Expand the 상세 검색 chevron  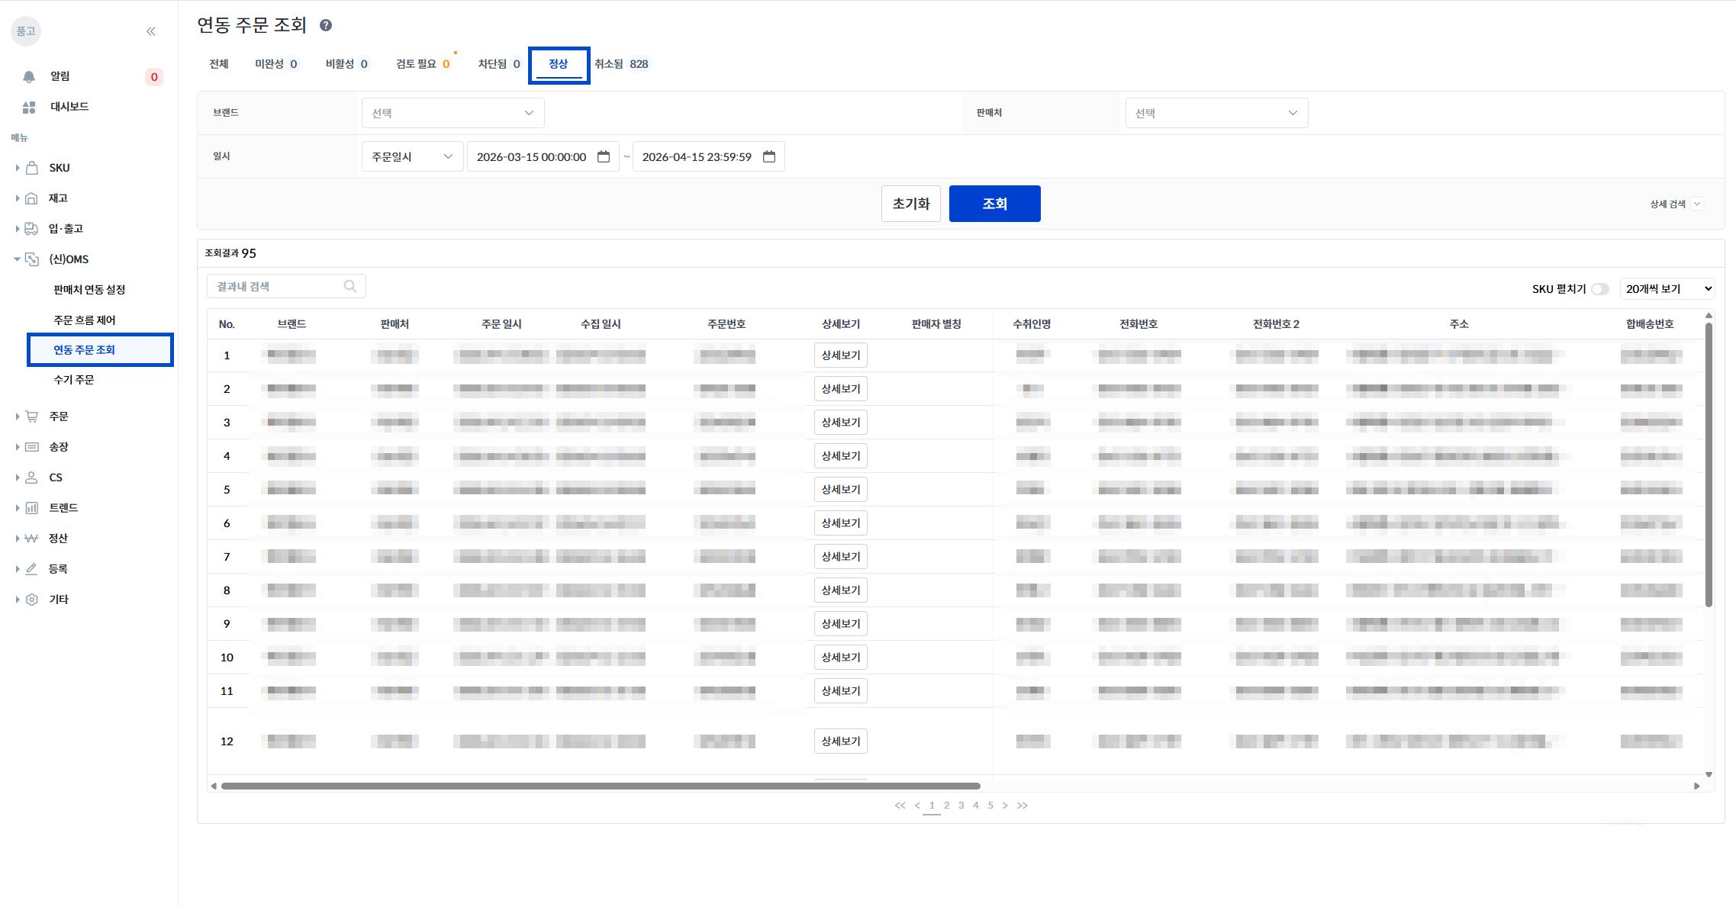[1697, 204]
